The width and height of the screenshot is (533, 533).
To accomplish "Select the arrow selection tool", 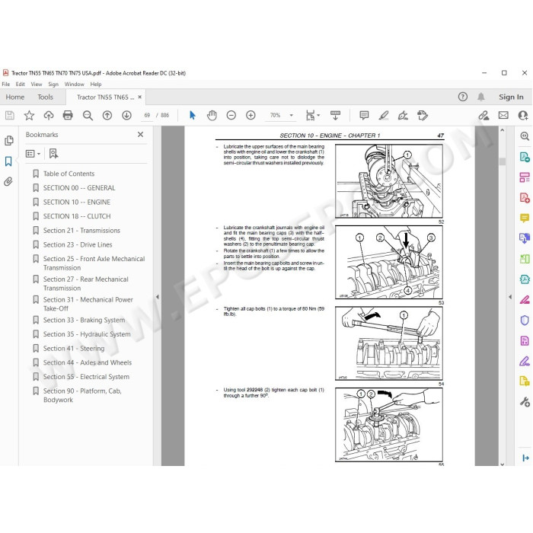I will pos(193,116).
